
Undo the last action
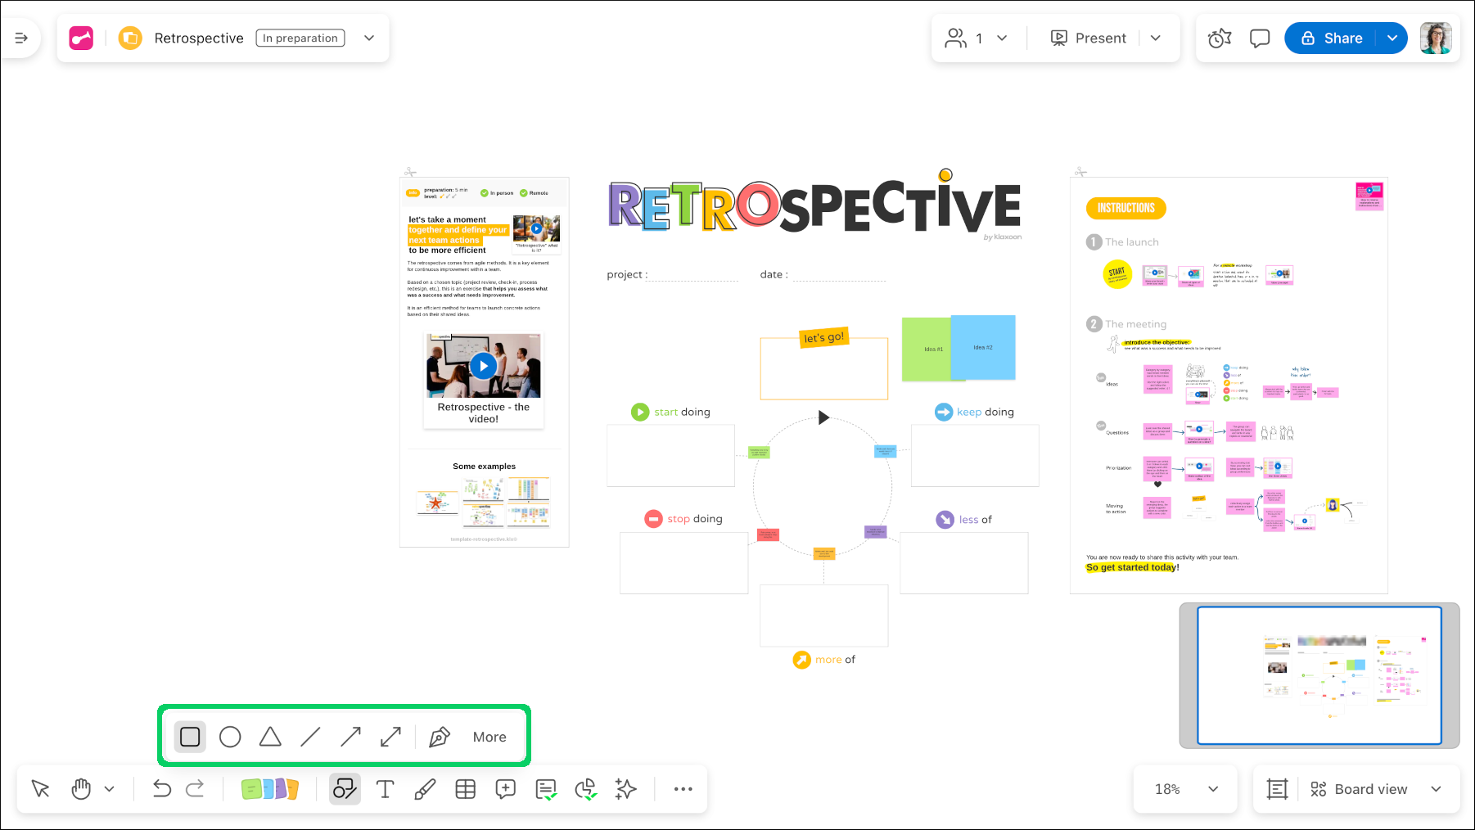tap(161, 789)
